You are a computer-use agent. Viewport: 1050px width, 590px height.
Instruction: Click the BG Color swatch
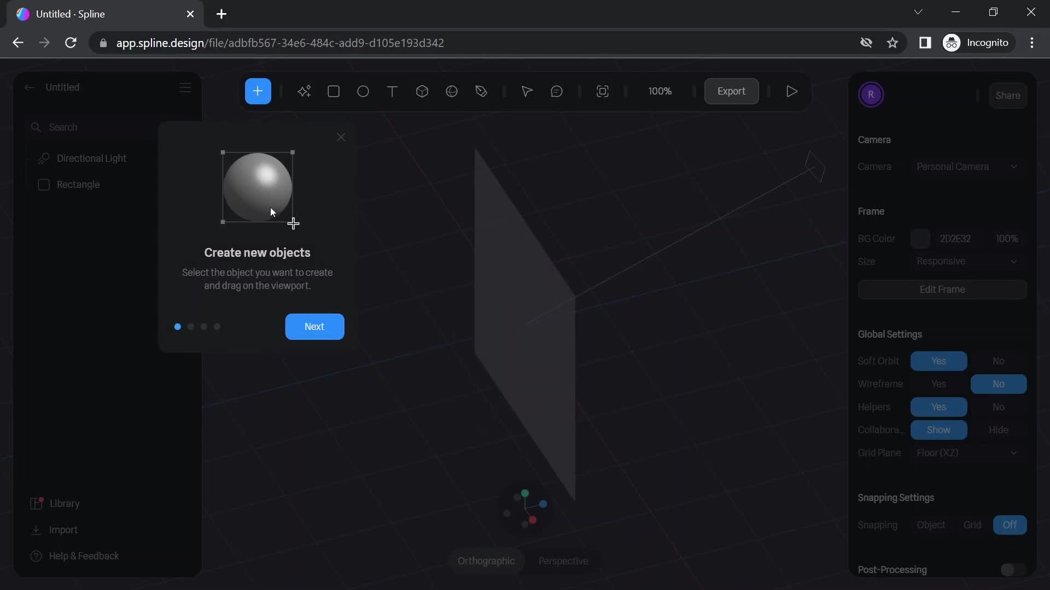(x=921, y=238)
